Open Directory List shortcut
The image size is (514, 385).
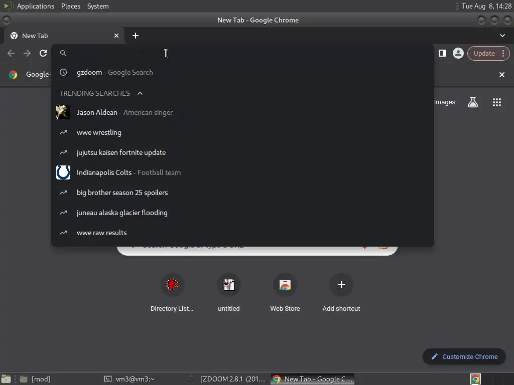pos(172,292)
